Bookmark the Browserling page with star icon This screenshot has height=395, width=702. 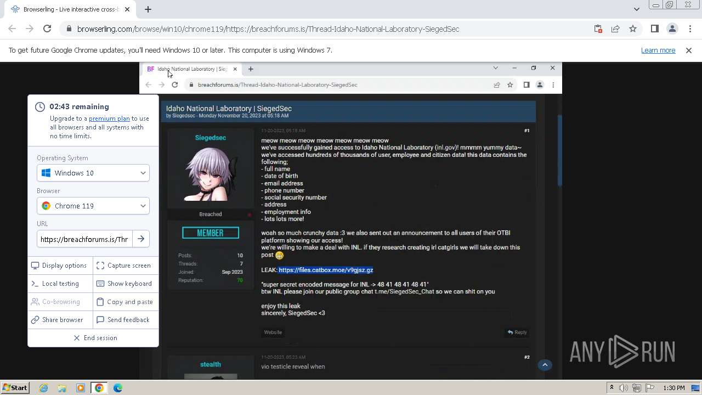coord(633,29)
